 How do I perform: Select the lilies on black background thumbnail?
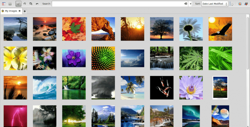[x=45, y=58]
